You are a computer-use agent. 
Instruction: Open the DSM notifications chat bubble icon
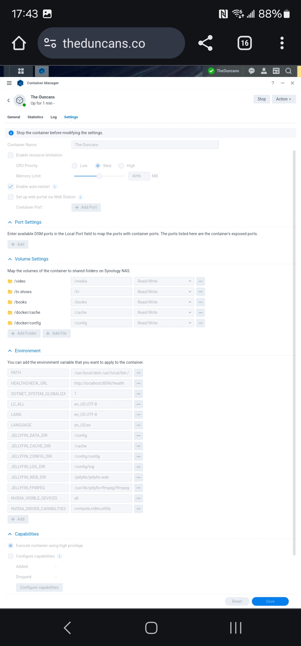pyautogui.click(x=251, y=71)
